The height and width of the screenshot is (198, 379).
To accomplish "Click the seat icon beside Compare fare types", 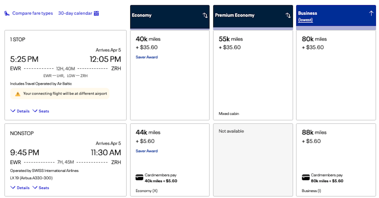I will [7, 13].
